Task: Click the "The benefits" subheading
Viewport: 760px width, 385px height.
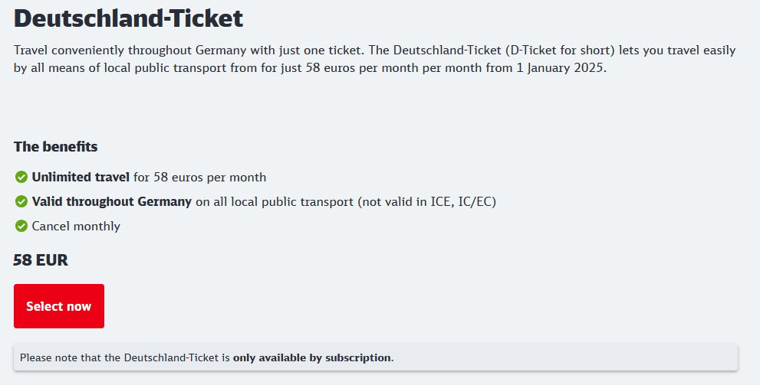Action: coord(55,146)
